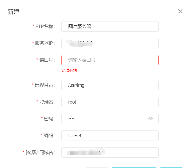Screen dimensions: 191x168
Task: Click the FTP名称 input field
Action: pyautogui.click(x=110, y=26)
